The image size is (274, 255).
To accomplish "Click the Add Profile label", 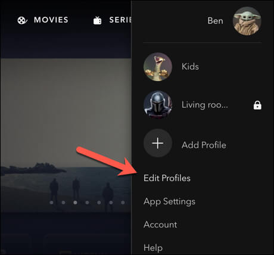I will (204, 145).
